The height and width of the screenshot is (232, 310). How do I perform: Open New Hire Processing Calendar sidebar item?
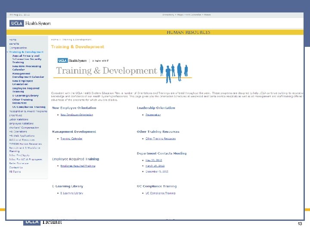[27, 68]
